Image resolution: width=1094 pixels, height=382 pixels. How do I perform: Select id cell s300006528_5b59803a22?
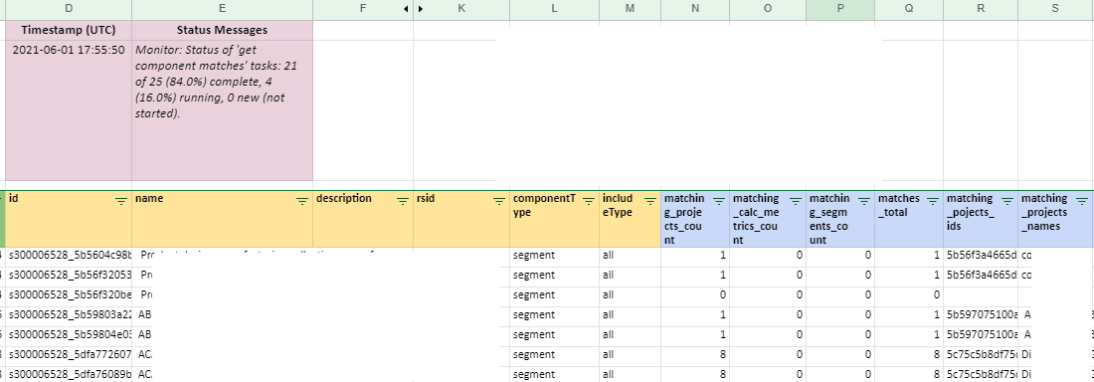(x=69, y=315)
